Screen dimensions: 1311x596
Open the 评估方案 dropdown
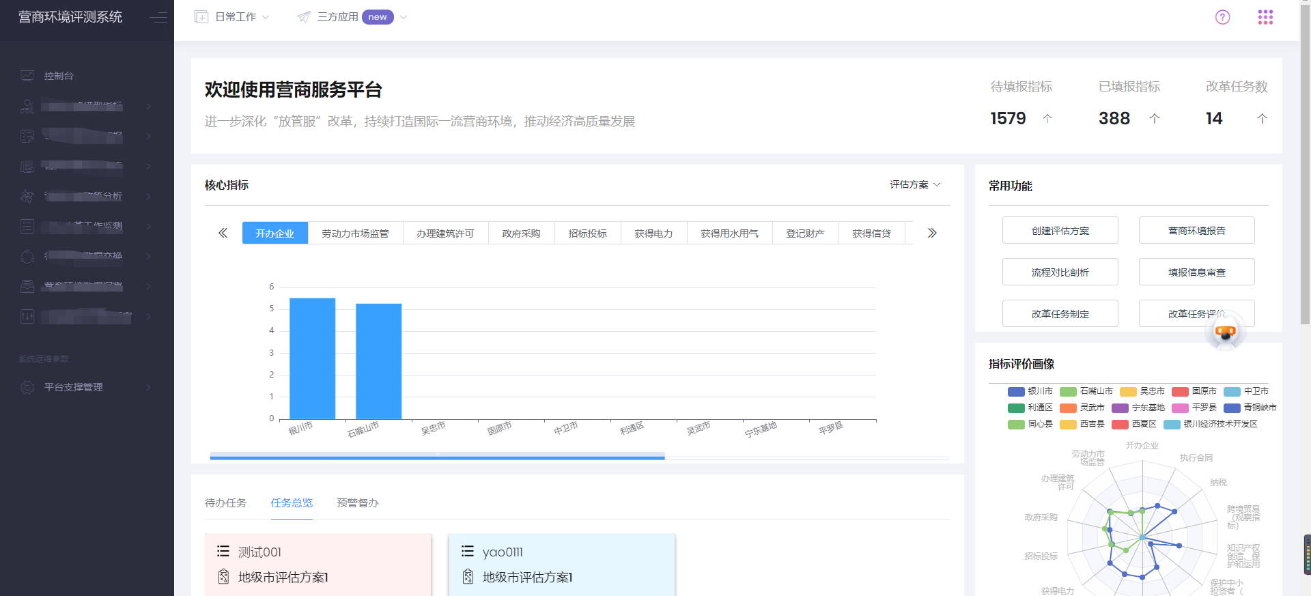[x=915, y=184]
